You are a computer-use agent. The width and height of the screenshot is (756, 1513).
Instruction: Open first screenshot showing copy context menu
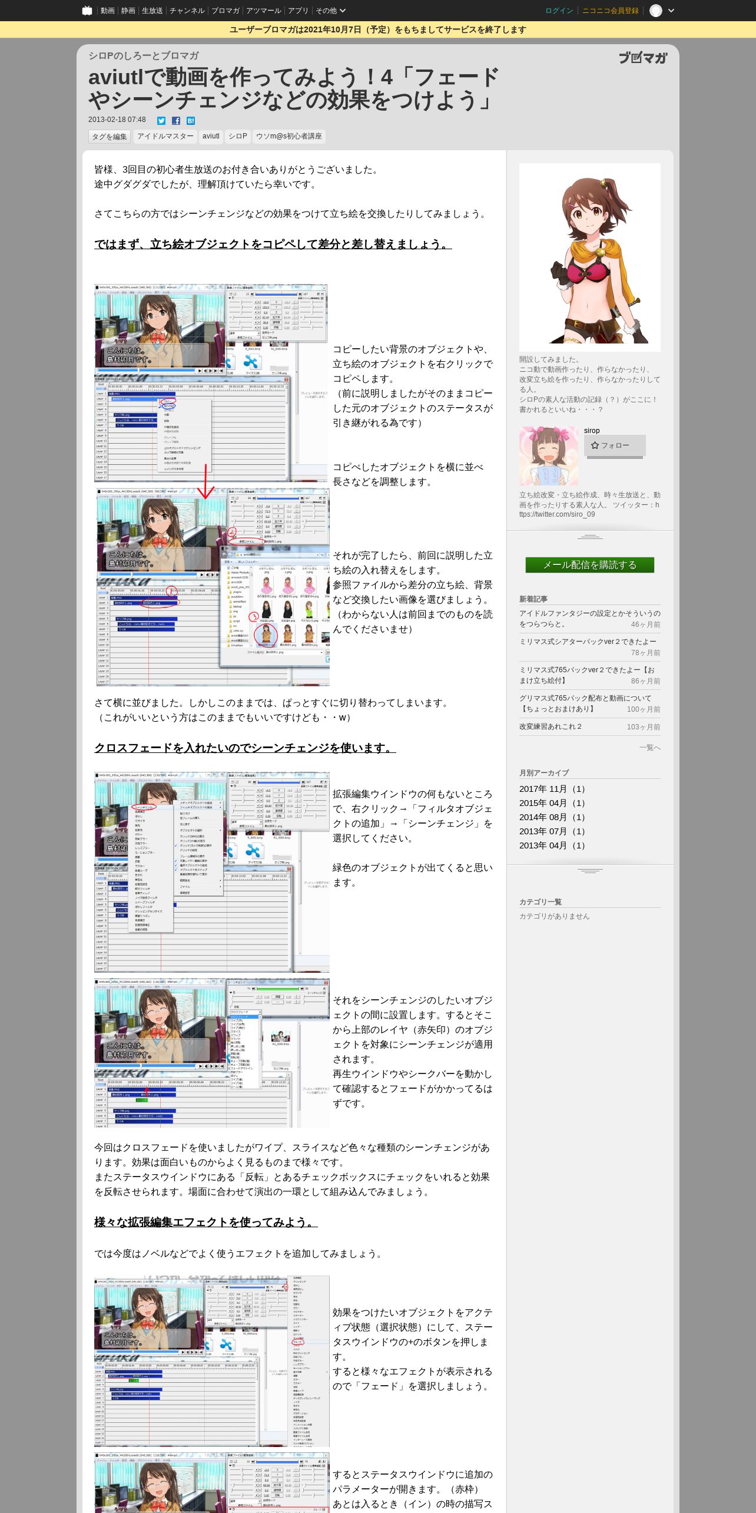(x=211, y=383)
